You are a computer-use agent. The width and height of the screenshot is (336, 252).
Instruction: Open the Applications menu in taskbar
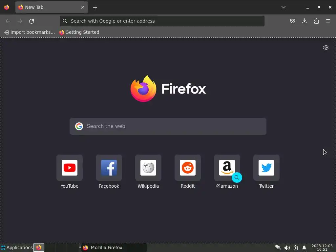click(x=17, y=247)
